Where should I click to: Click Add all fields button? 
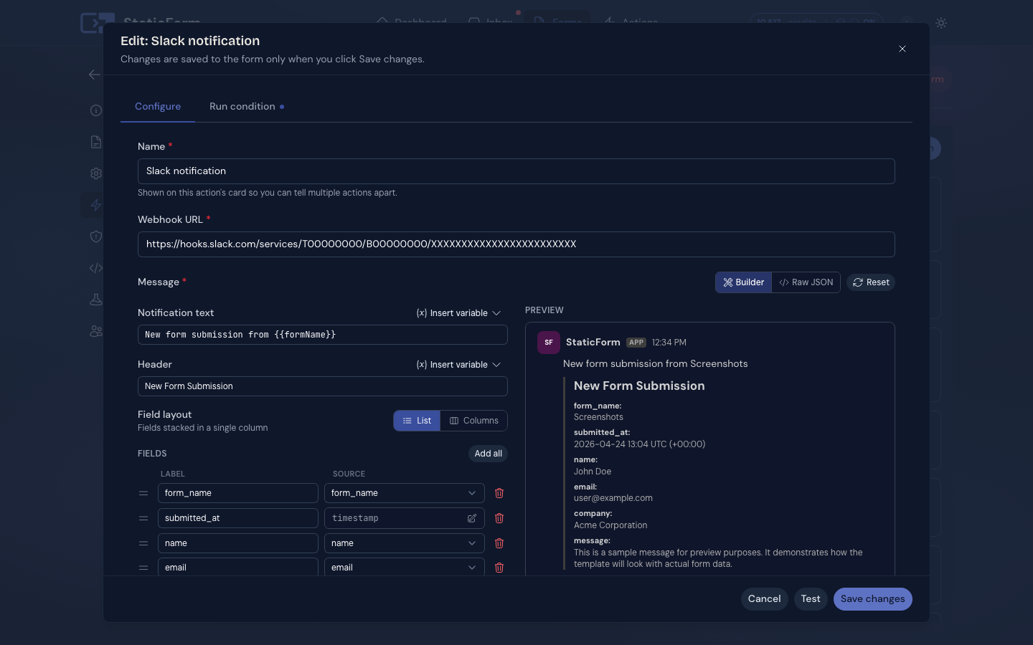pos(488,454)
